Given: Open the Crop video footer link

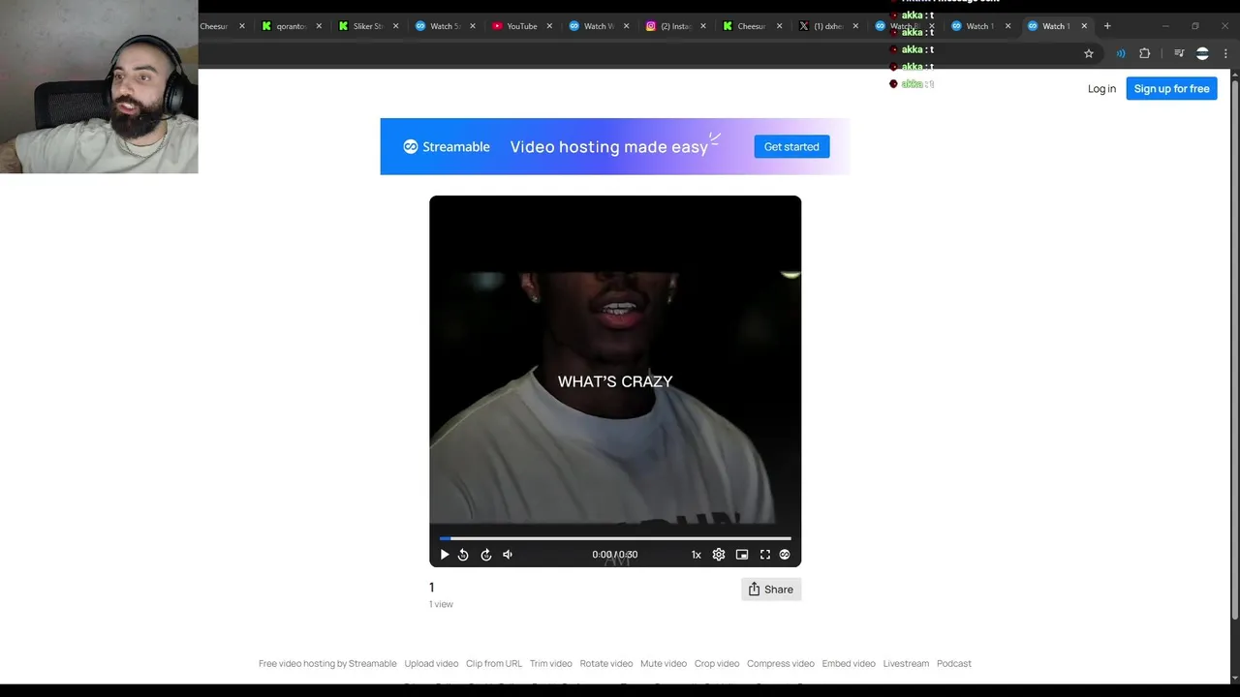Looking at the screenshot, I should tap(717, 663).
